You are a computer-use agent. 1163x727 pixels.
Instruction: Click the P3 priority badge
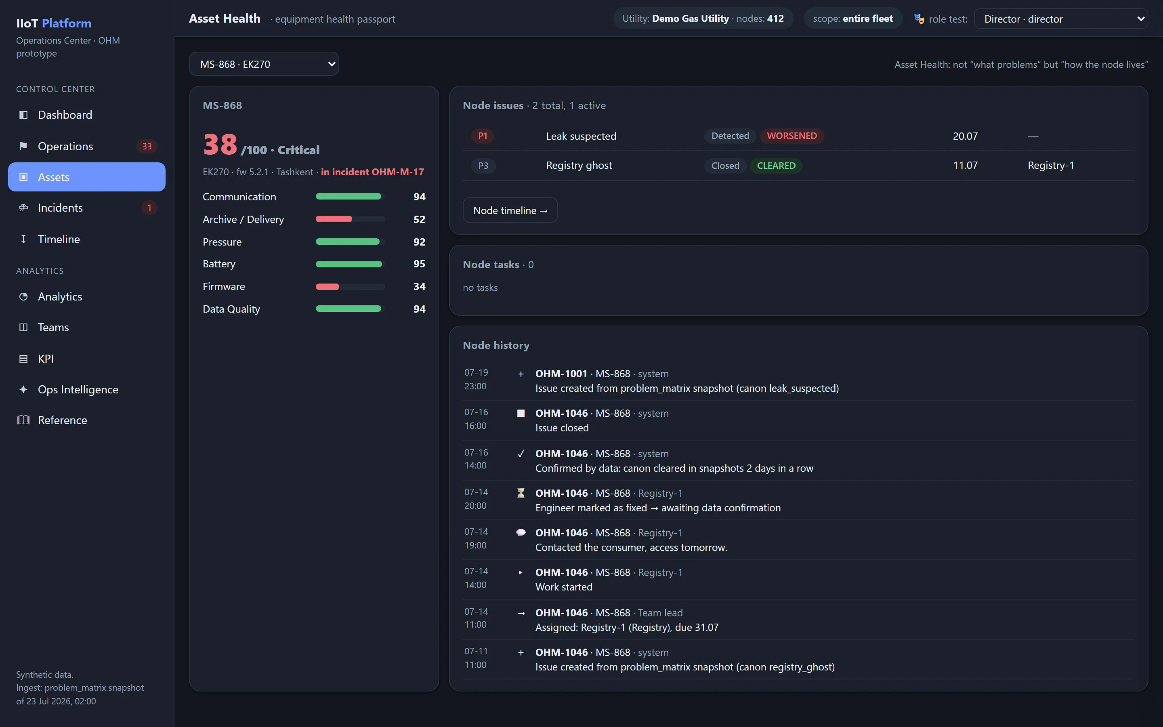point(483,166)
